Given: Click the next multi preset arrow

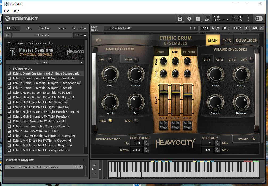Looking at the screenshot, I should coord(195,28).
